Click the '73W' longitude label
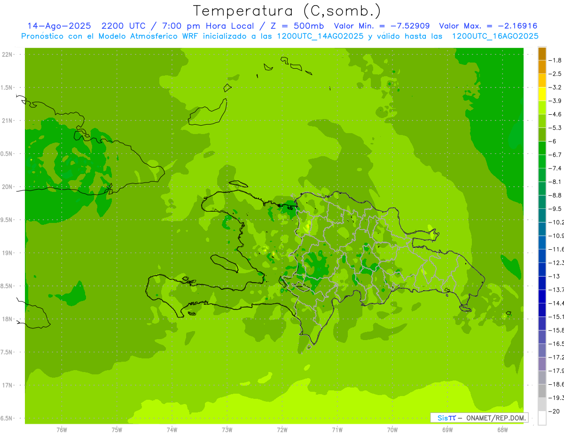This screenshot has height=436, width=564. click(x=227, y=430)
